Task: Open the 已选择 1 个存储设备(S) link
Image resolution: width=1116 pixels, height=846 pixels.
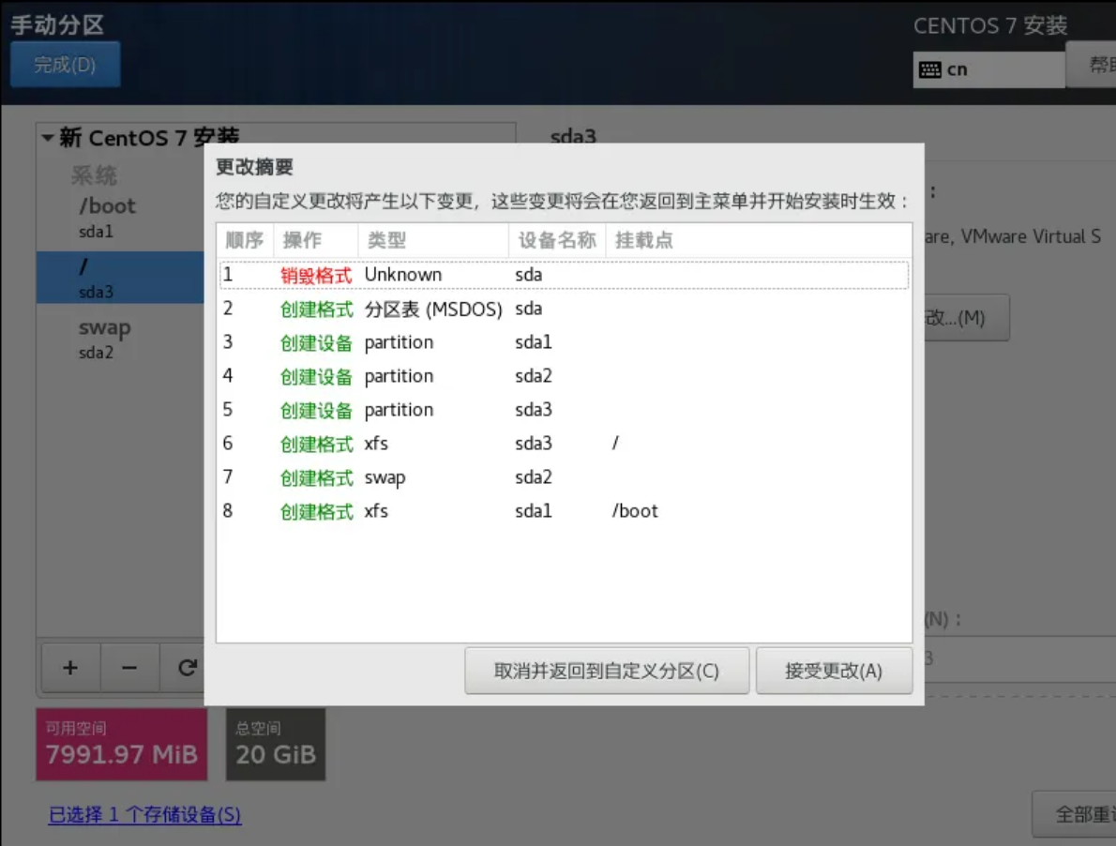Action: click(144, 815)
